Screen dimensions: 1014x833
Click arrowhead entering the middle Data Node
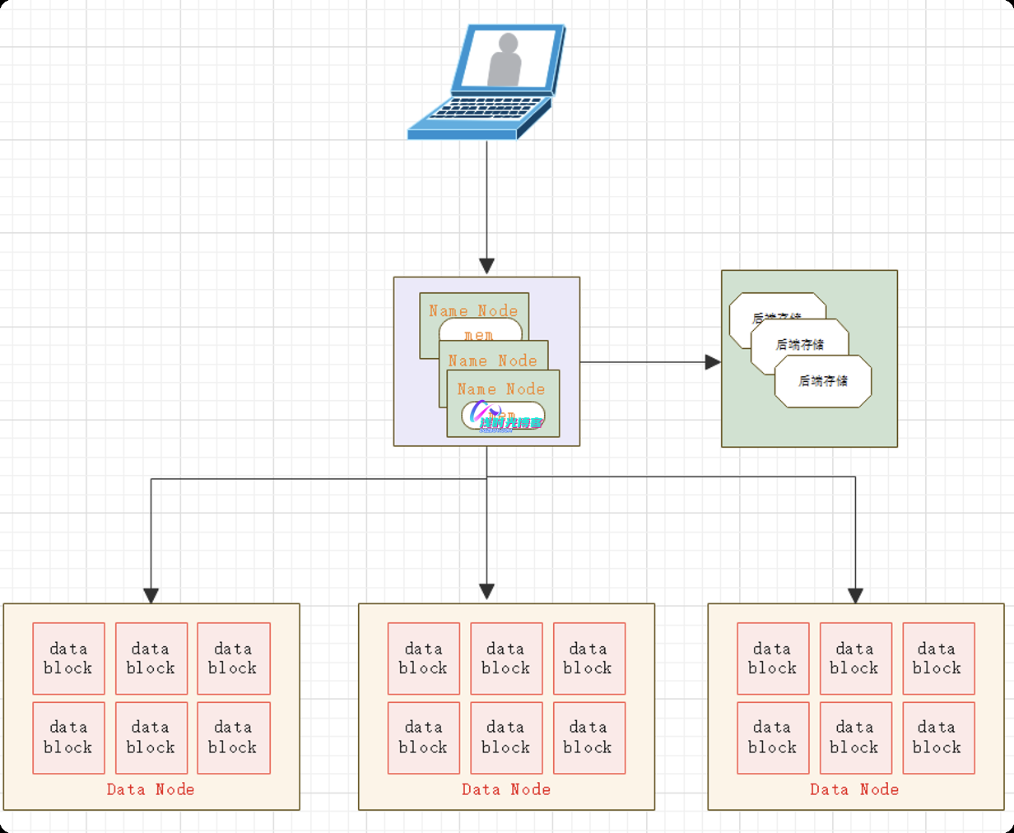click(486, 592)
